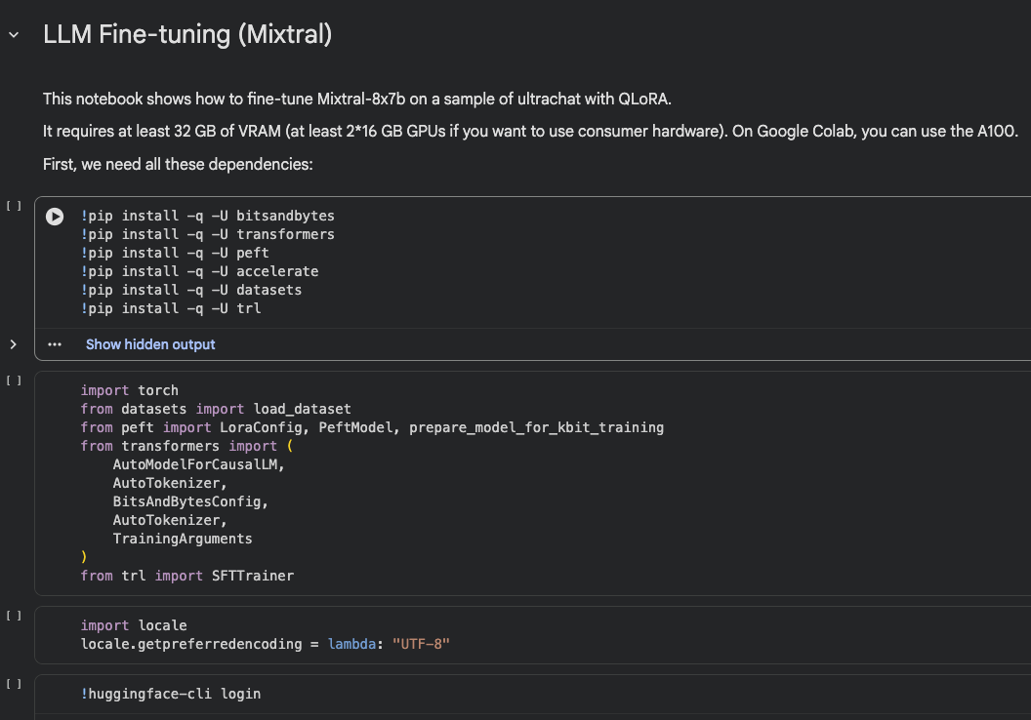Select the LLM Fine-tuning (Mixtral) heading text
Image resolution: width=1031 pixels, height=720 pixels.
point(187,35)
